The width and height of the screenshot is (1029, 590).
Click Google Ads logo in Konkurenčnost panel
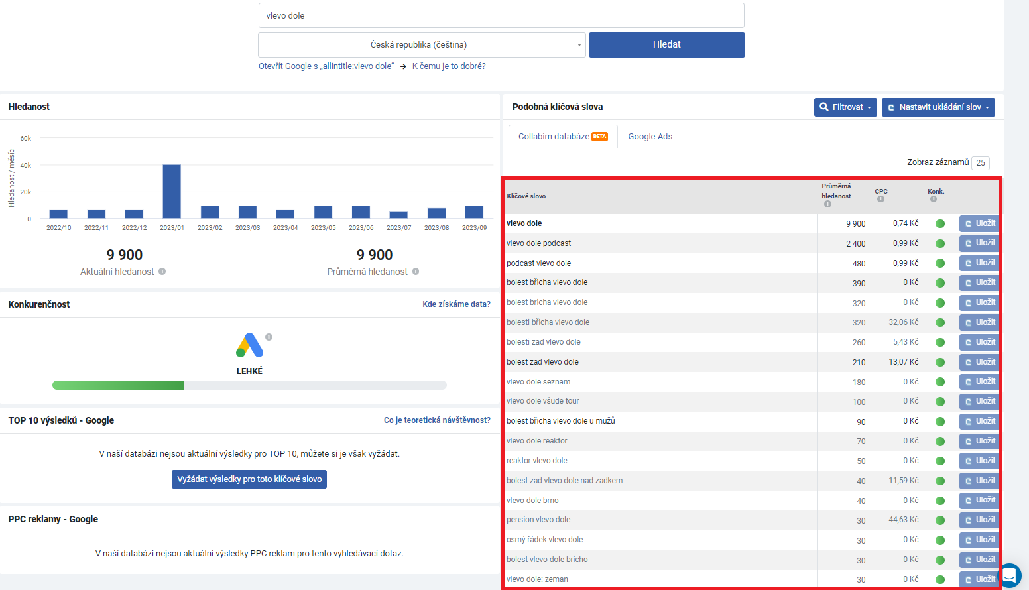coord(249,345)
